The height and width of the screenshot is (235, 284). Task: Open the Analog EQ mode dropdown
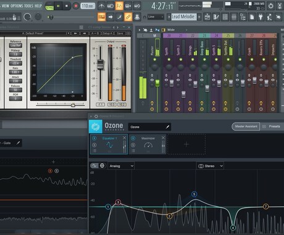pos(121,166)
